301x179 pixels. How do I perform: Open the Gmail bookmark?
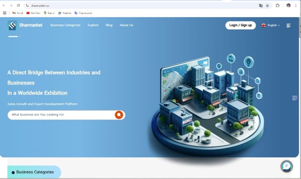click(x=18, y=13)
